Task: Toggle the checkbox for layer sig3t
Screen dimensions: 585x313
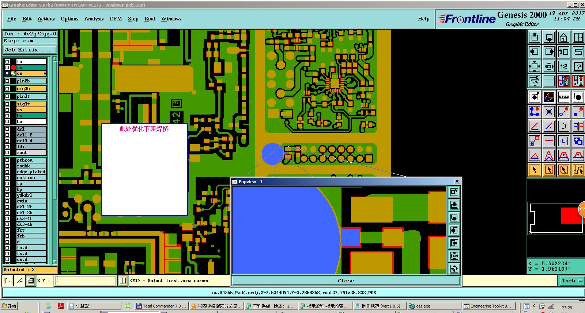Action: coord(7,104)
